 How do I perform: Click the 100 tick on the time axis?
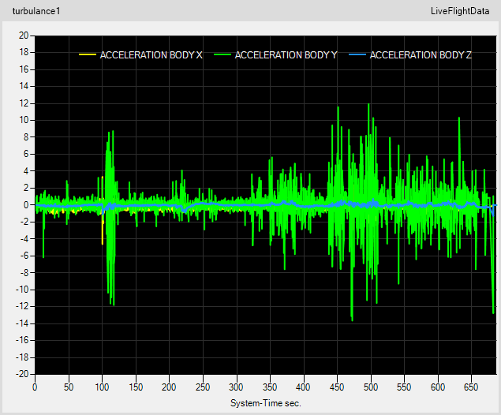pos(103,387)
